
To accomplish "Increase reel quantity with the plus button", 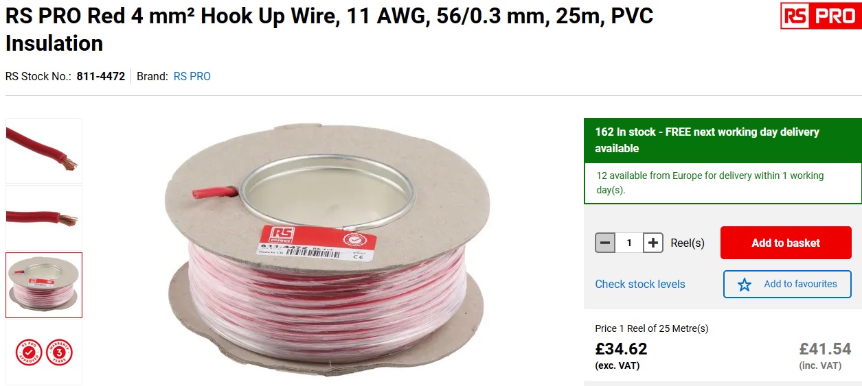I will tap(653, 243).
